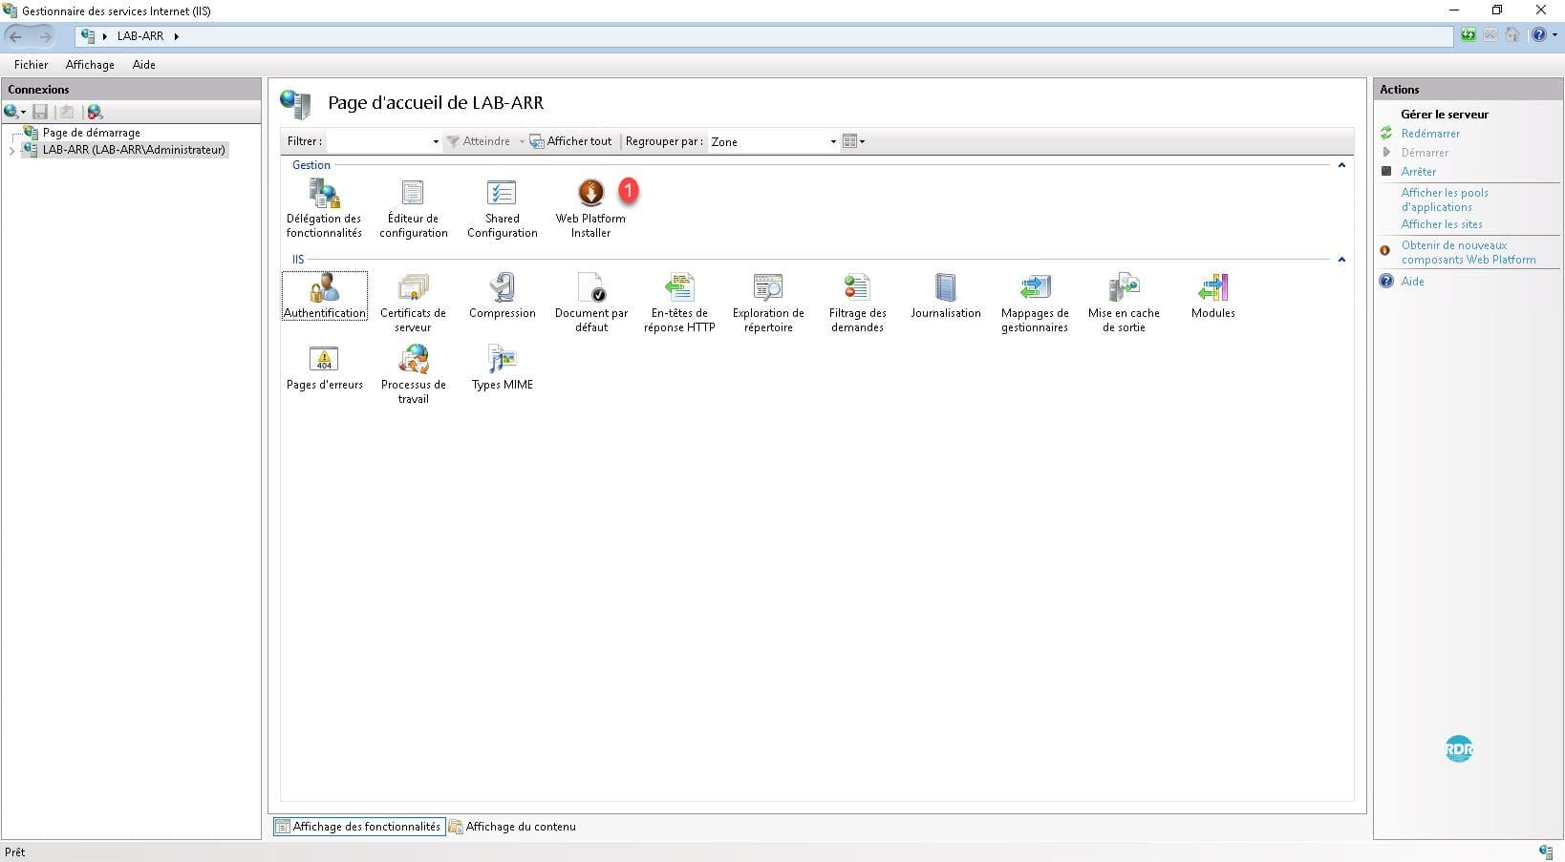Click Arrêter in Actions pane
This screenshot has height=862, width=1565.
(x=1418, y=172)
